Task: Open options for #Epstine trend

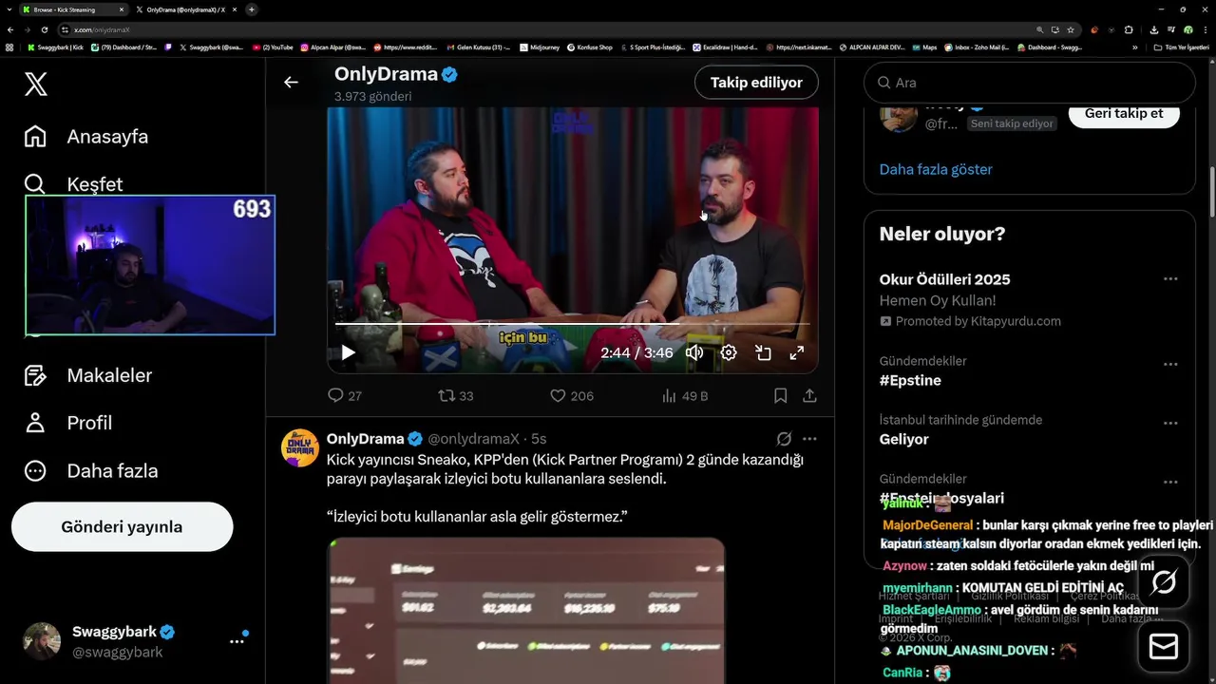Action: (x=1170, y=365)
